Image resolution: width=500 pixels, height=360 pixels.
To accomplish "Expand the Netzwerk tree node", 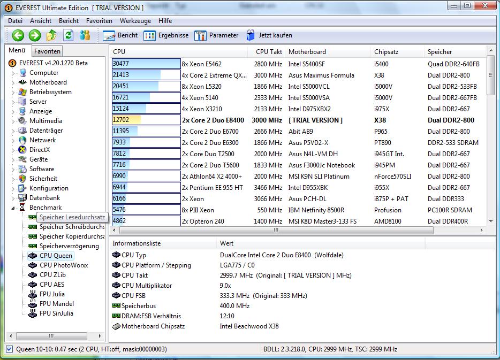I will (13, 141).
